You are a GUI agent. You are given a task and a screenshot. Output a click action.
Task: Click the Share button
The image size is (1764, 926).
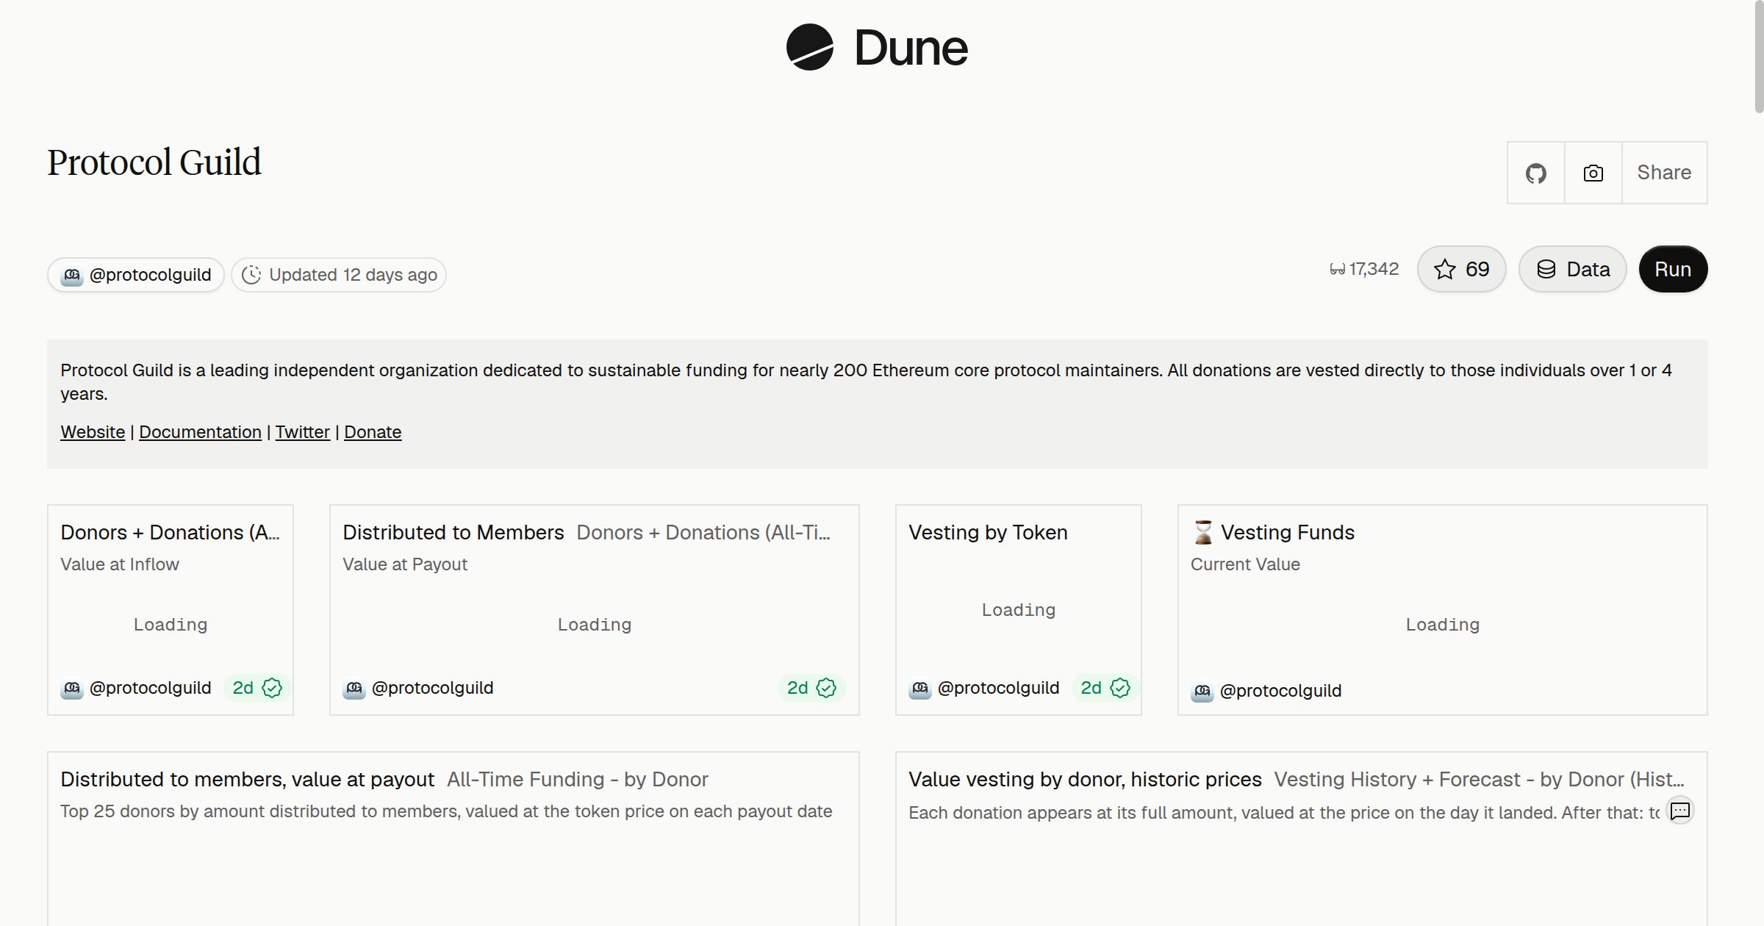[x=1664, y=173]
